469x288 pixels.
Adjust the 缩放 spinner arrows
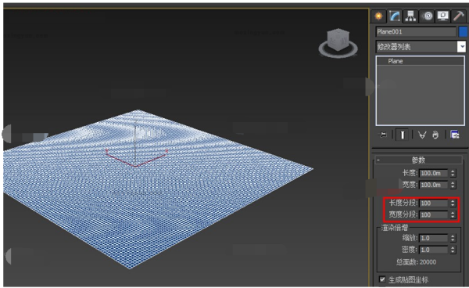(453, 238)
